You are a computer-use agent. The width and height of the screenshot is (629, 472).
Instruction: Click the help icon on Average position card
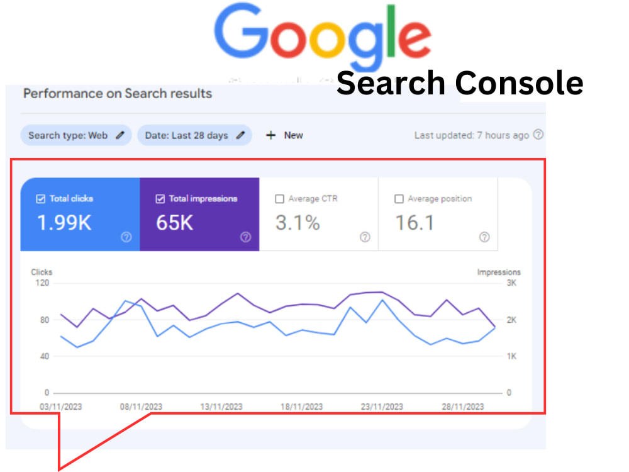click(484, 237)
